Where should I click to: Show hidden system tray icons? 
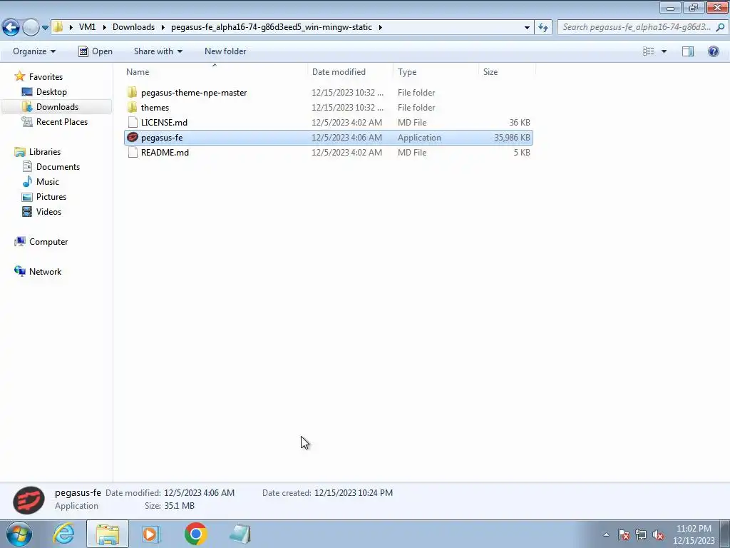pos(606,534)
